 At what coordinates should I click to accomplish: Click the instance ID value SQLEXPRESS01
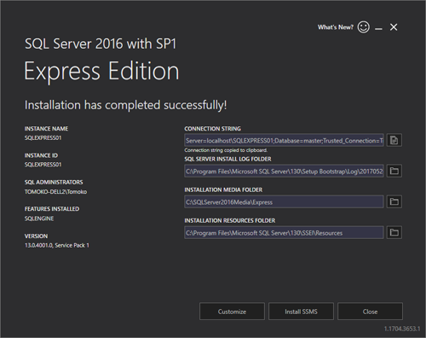point(43,165)
